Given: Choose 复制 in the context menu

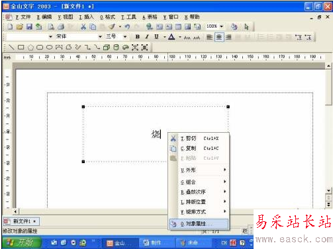Looking at the screenshot, I should pyautogui.click(x=199, y=148).
